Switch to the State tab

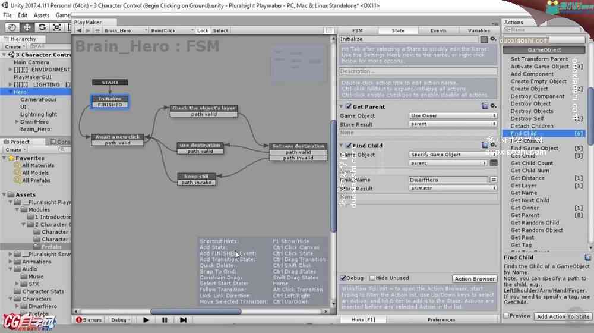tap(398, 30)
